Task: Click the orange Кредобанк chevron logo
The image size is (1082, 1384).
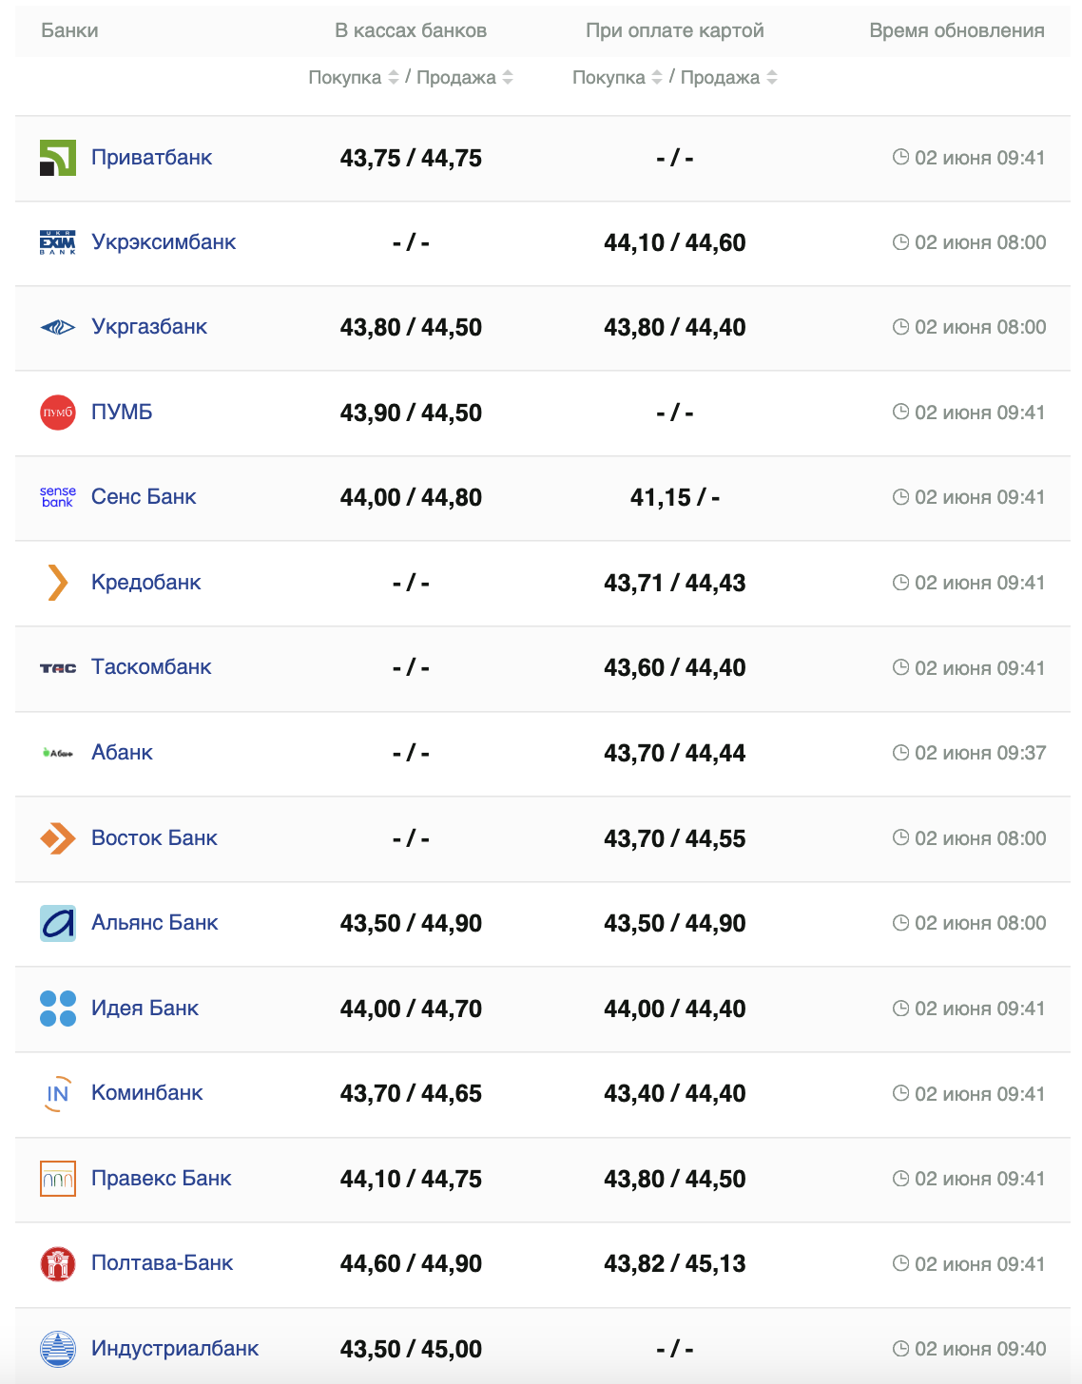Action: [x=57, y=583]
